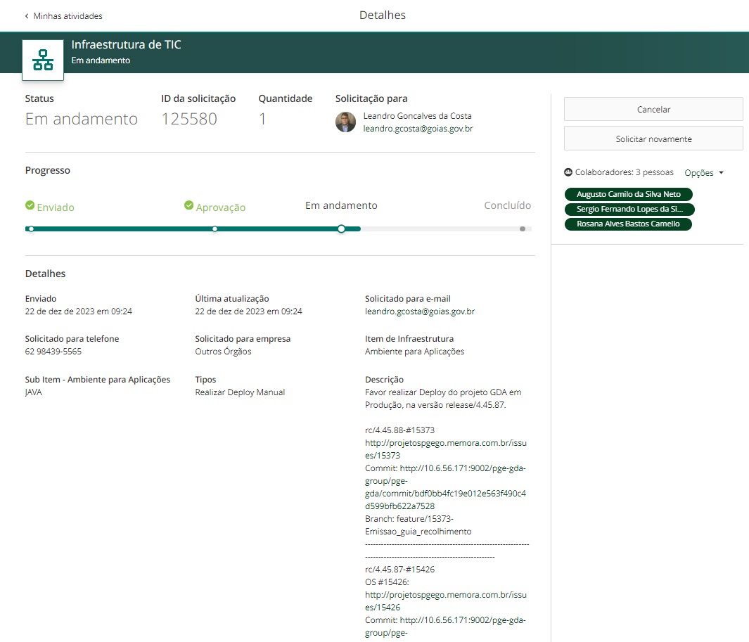Click the green checkmark next to Enviado
The image size is (749, 642).
(x=30, y=205)
